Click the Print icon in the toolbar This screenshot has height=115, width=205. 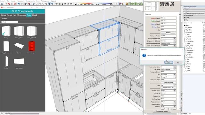click(26, 4)
